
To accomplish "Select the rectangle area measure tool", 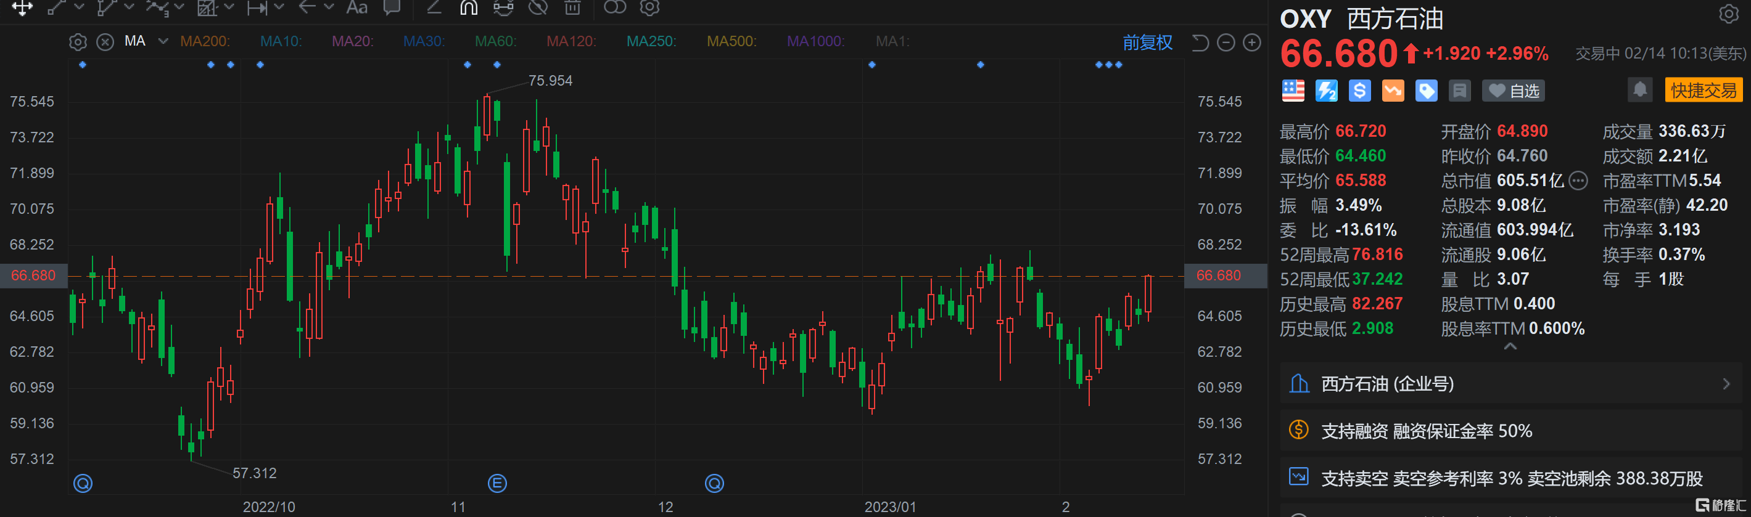I will click(207, 7).
